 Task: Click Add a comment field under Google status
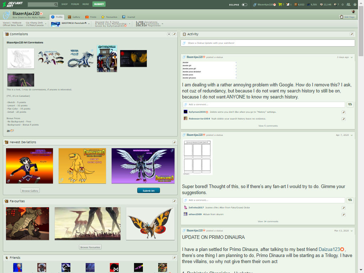click(264, 105)
